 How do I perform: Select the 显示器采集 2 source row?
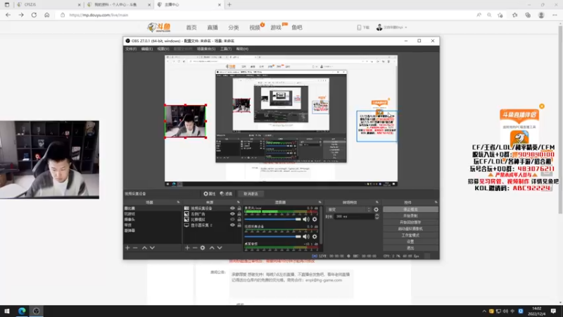click(213, 225)
